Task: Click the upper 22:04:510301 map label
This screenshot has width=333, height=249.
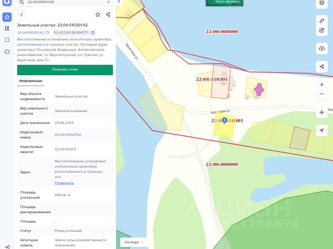Action: (x=212, y=79)
